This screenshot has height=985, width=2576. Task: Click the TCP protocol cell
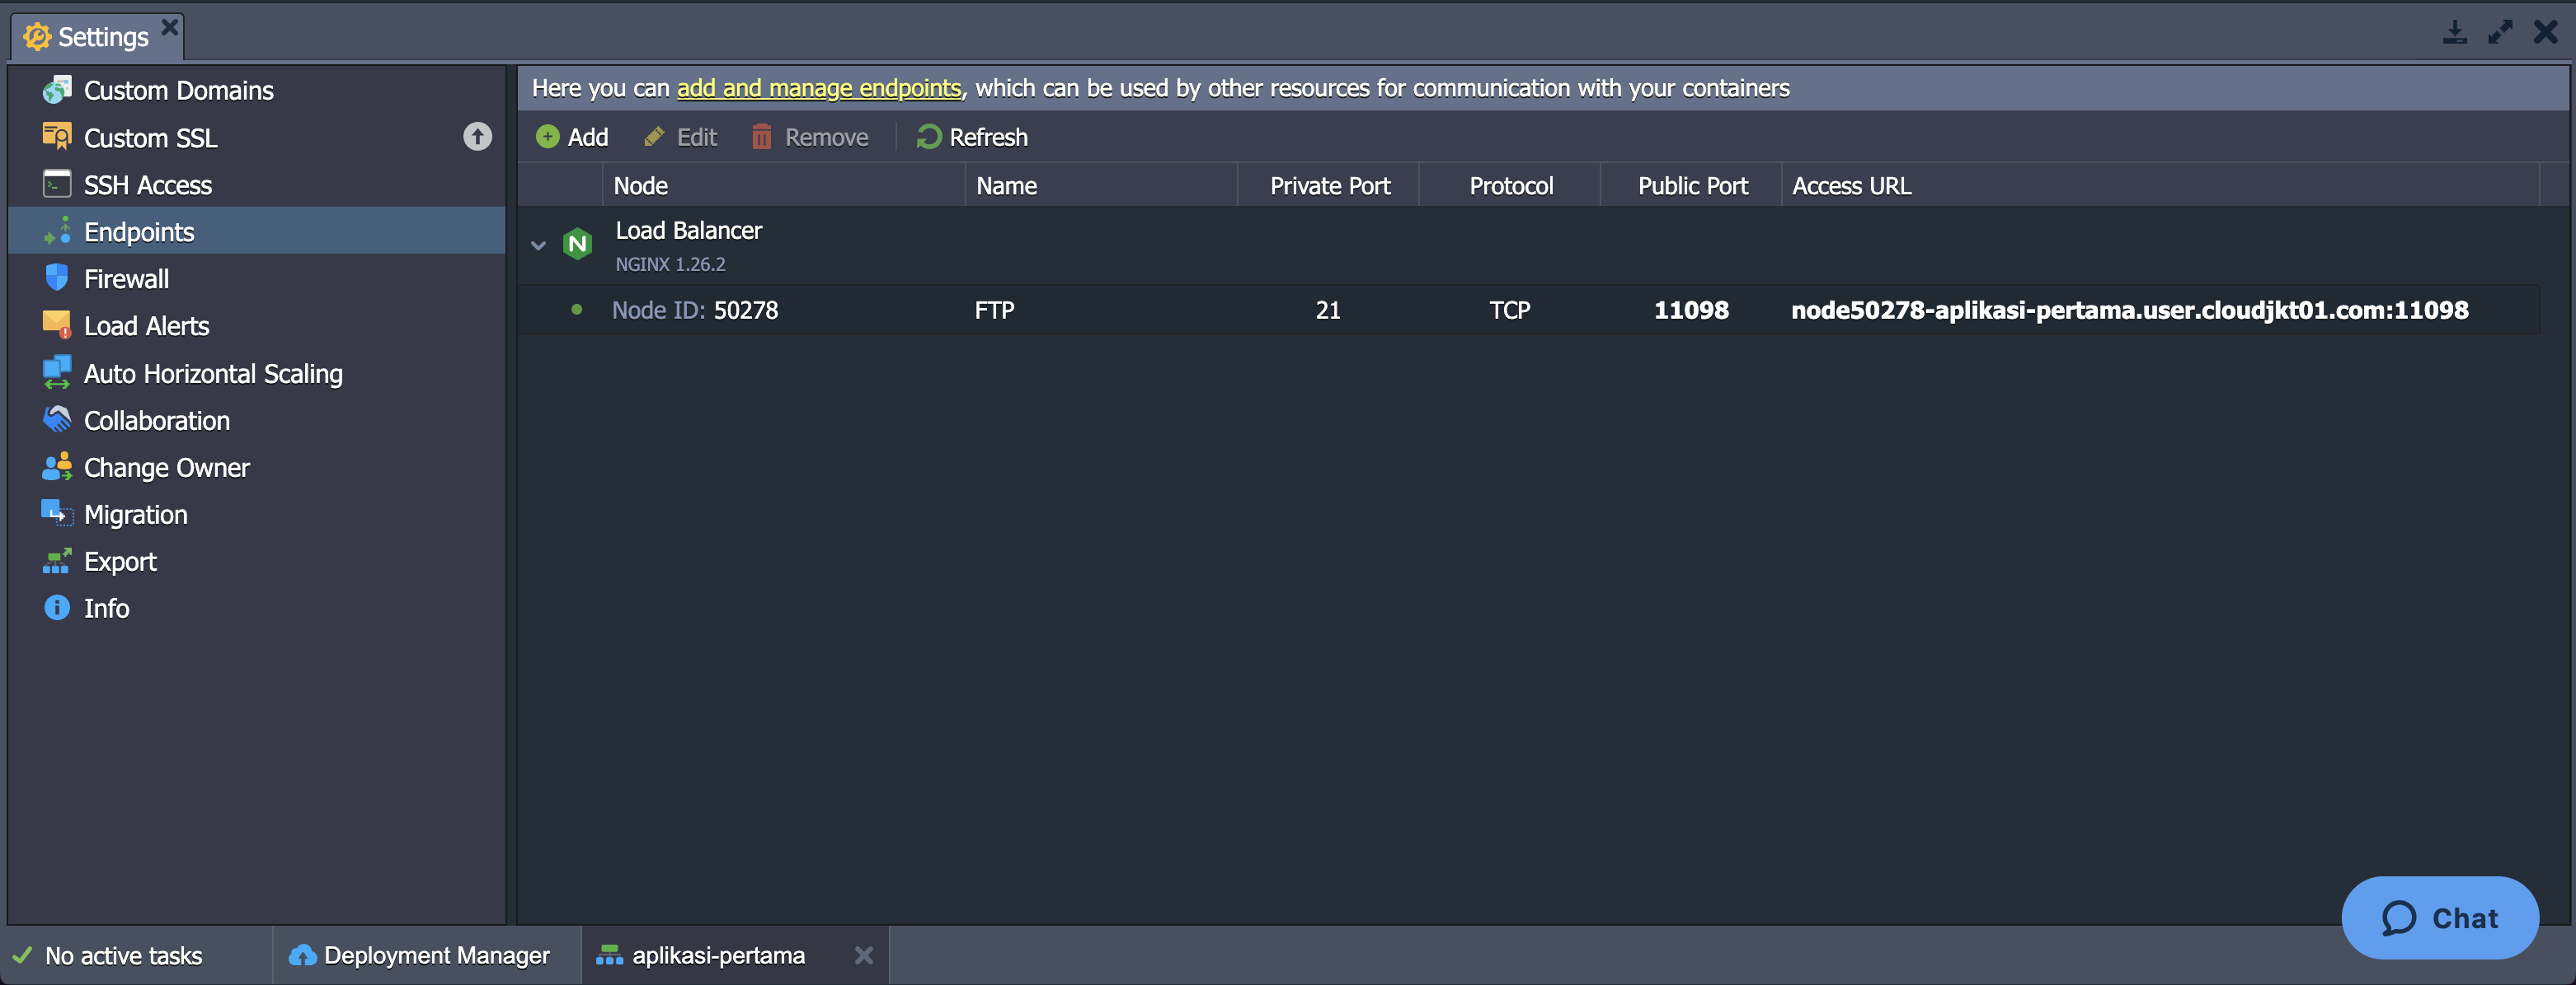[x=1510, y=310]
